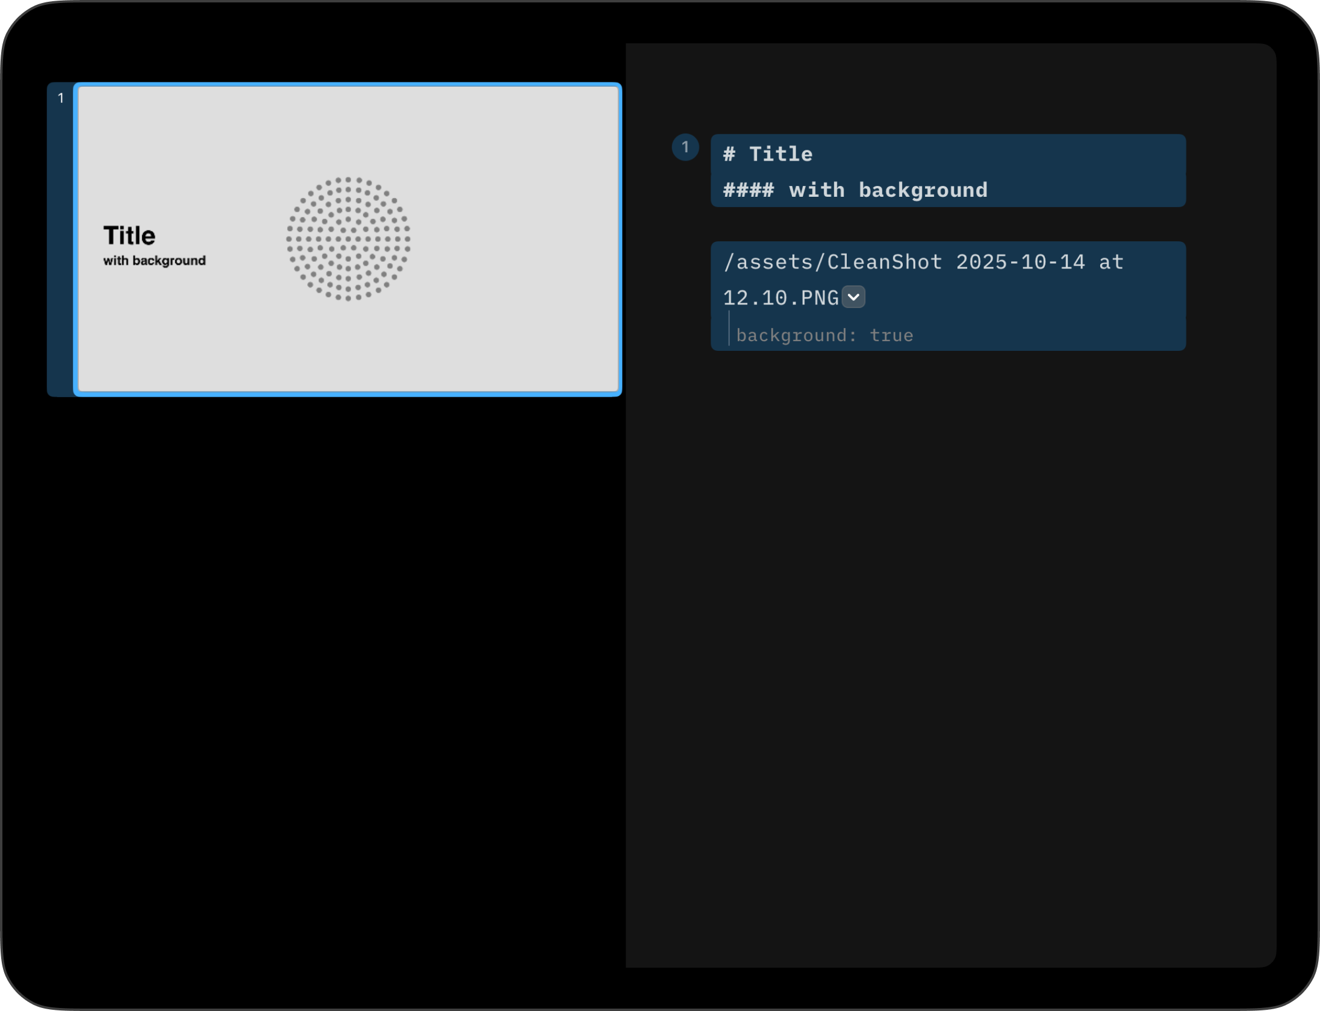This screenshot has width=1320, height=1011.
Task: Click the '12.10.PNG' filename text
Action: coord(780,298)
